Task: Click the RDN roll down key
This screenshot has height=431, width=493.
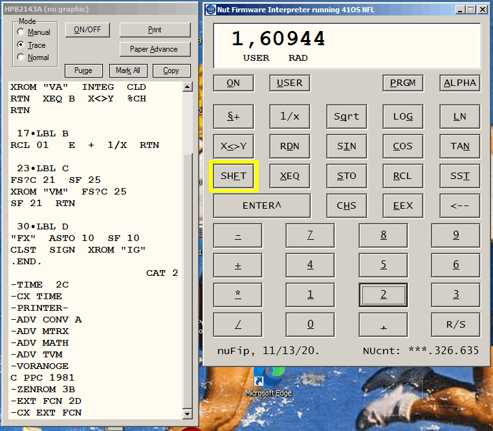Action: tap(290, 146)
